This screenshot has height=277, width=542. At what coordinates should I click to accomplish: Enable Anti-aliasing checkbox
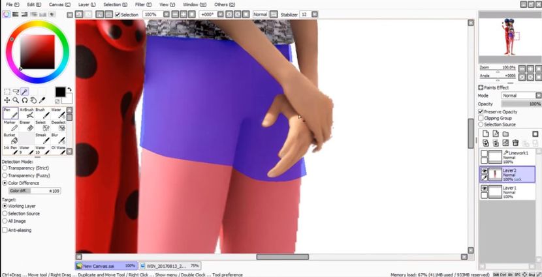pos(5,230)
